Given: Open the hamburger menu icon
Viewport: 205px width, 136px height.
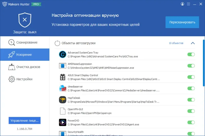Looking at the screenshot, I should click(188, 4).
